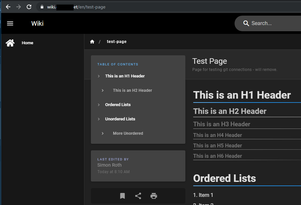
Task: Expand the More Unordered contents entry
Action: click(103, 133)
